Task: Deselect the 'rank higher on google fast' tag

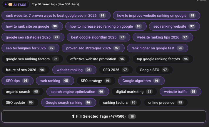Action: (x=158, y=48)
